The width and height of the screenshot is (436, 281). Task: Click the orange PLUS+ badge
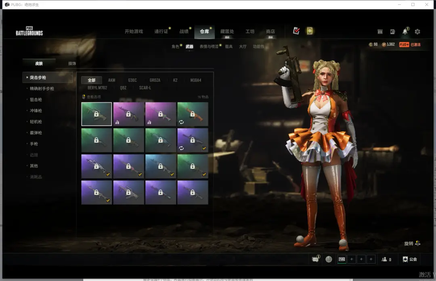pyautogui.click(x=404, y=44)
